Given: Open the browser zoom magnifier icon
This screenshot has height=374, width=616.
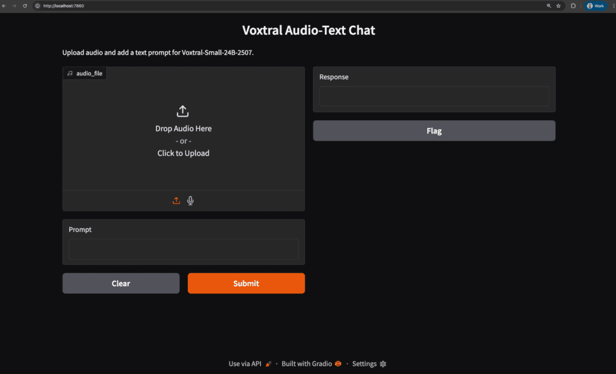Looking at the screenshot, I should click(549, 6).
